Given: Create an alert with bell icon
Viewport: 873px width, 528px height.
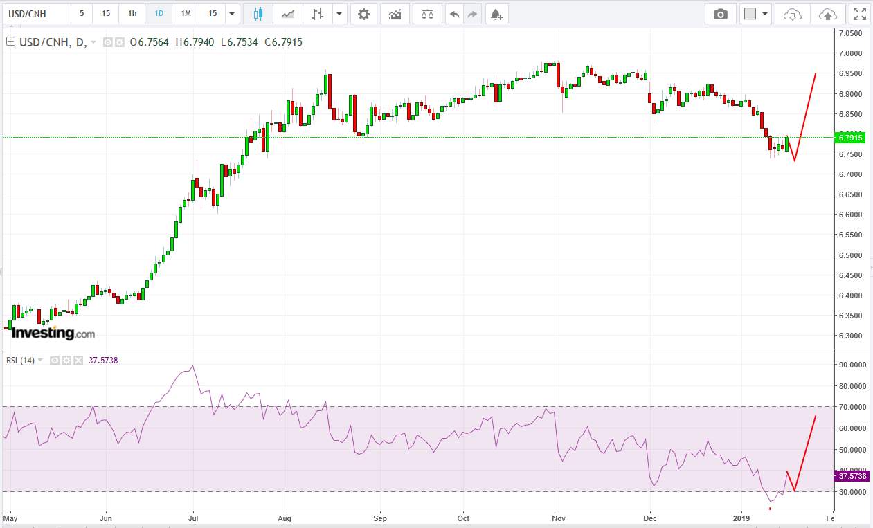Looking at the screenshot, I should click(496, 14).
